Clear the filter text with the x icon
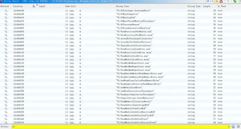 point(229,127)
